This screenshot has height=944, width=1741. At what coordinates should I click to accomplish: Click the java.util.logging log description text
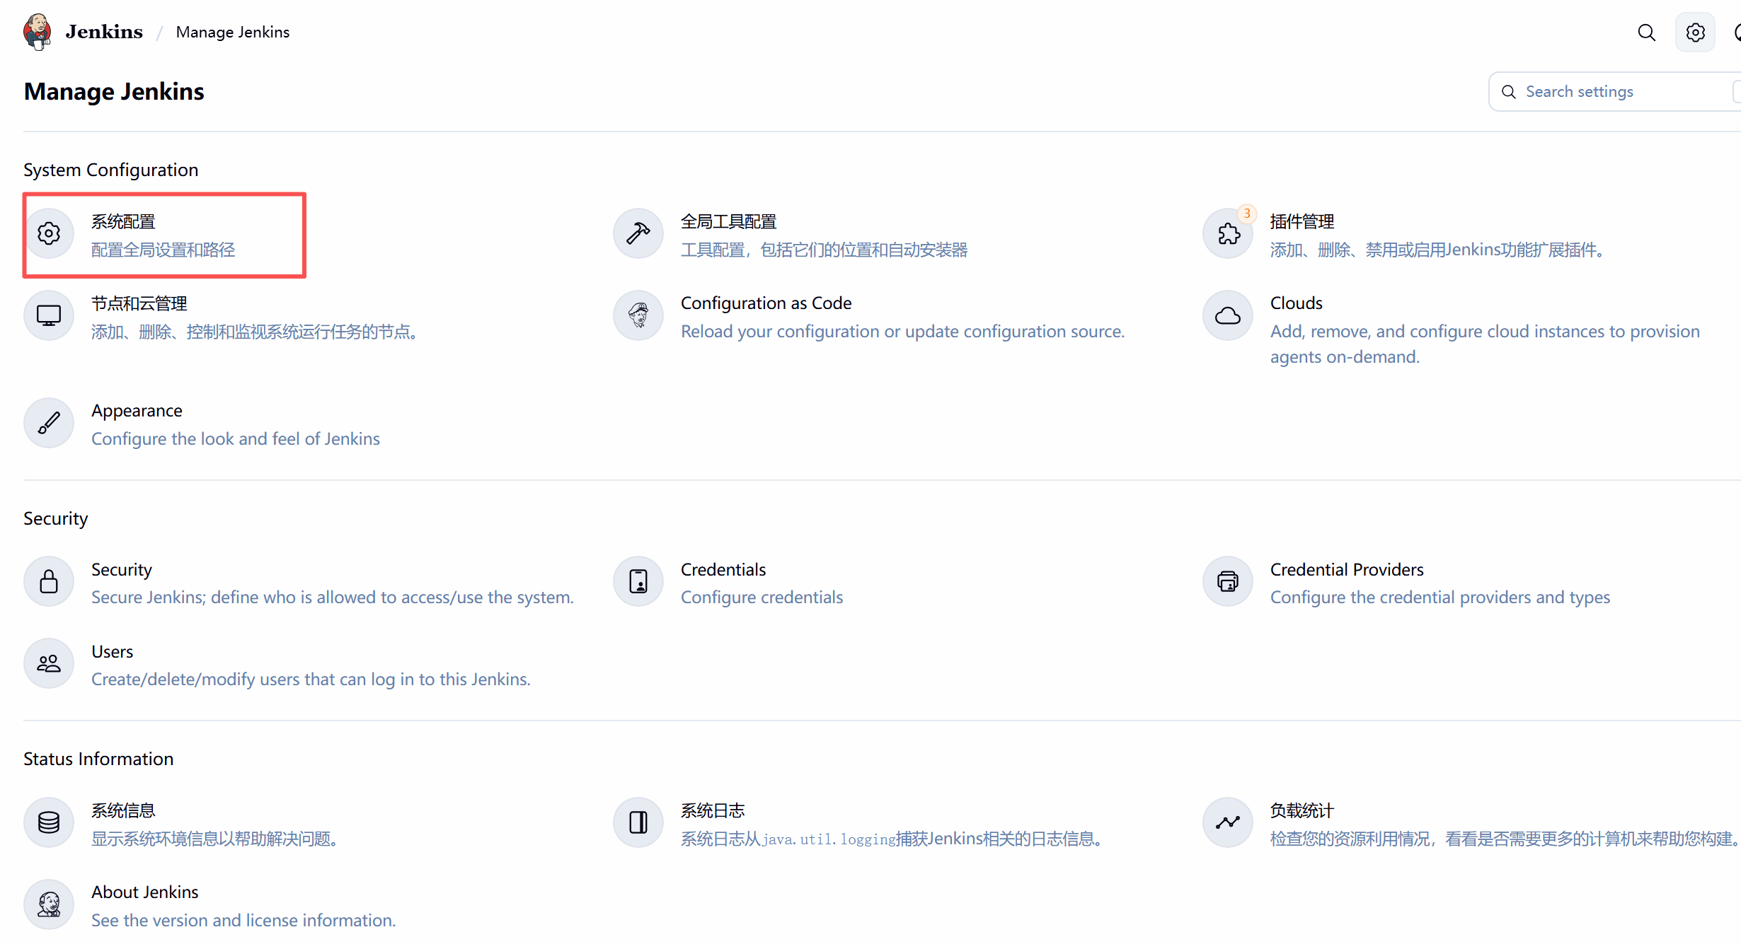tap(892, 839)
